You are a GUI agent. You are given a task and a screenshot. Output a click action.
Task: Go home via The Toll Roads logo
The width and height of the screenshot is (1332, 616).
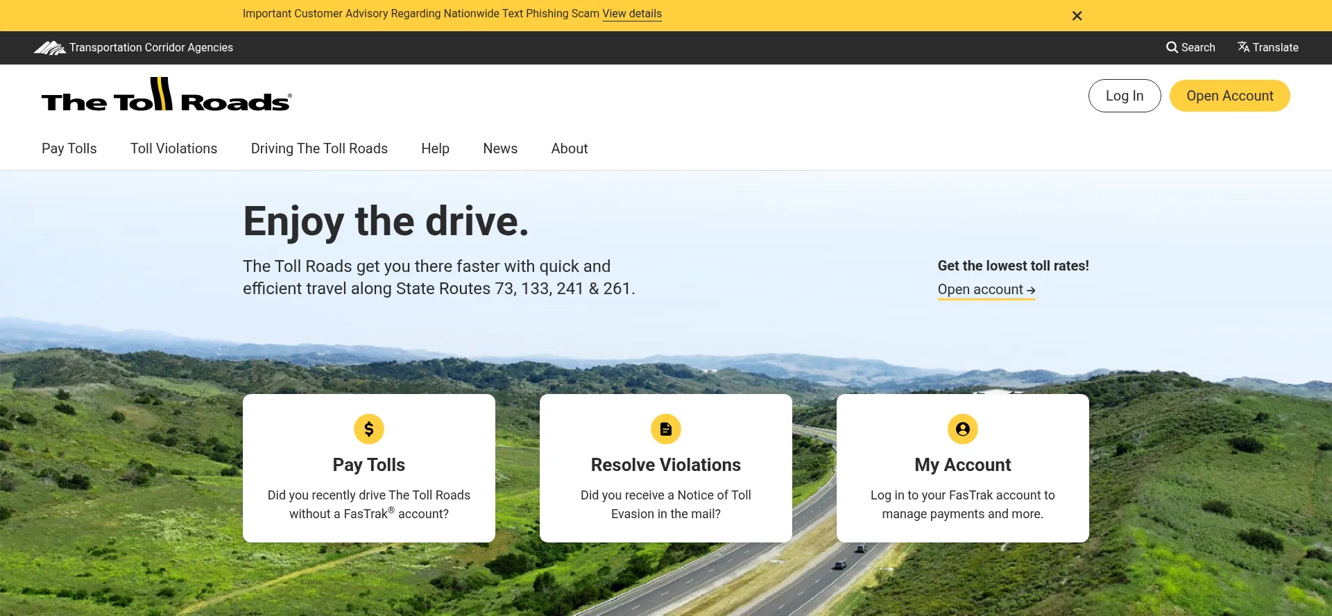[x=166, y=94]
